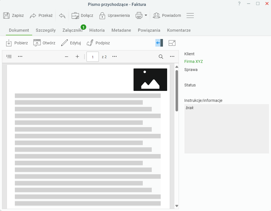Toggle the PDF outline list icon

(9, 56)
